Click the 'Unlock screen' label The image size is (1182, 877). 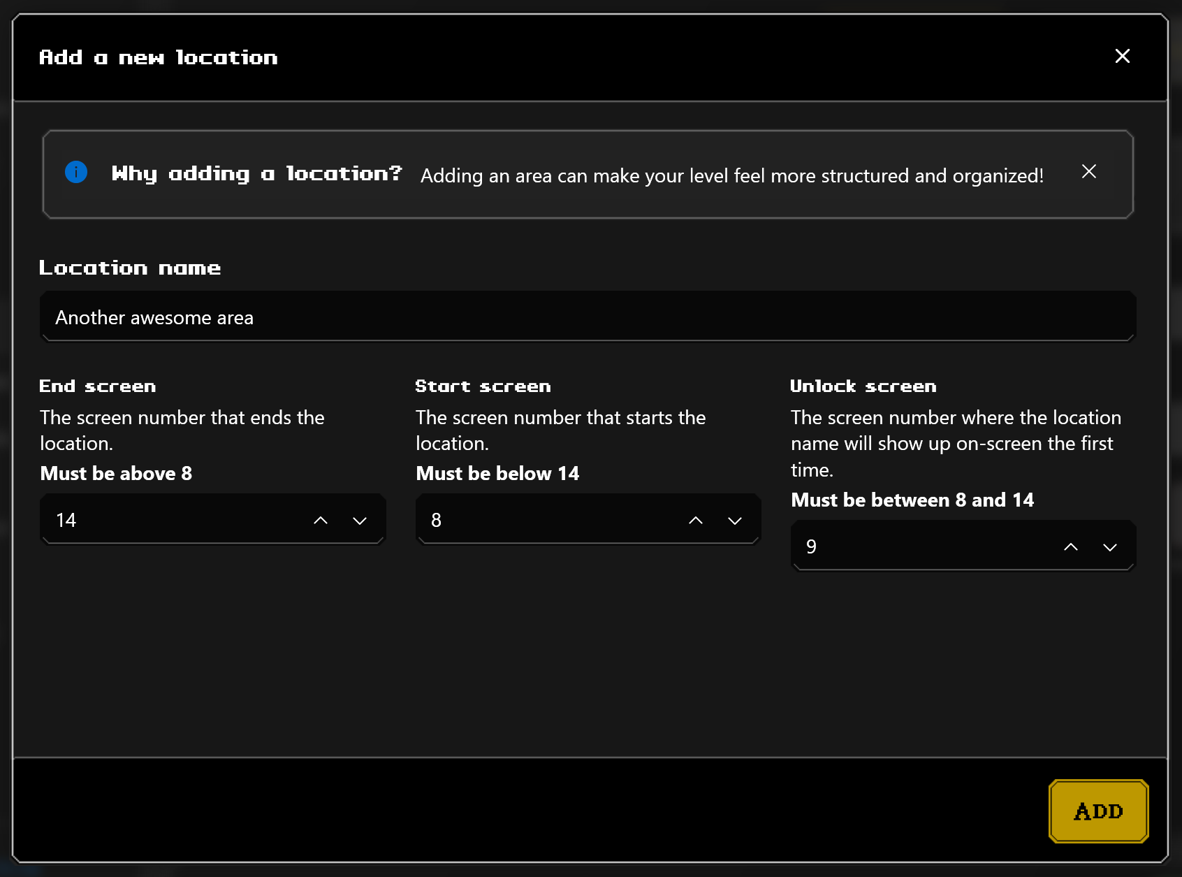[x=863, y=386]
